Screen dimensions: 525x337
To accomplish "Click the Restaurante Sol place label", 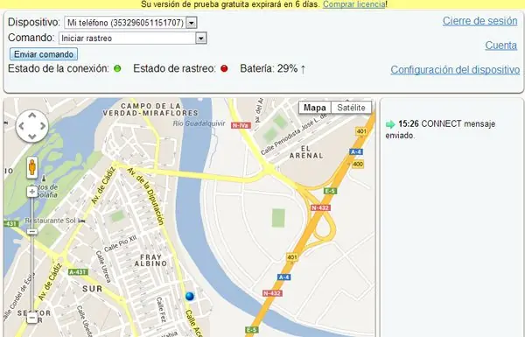I will coord(50,221).
